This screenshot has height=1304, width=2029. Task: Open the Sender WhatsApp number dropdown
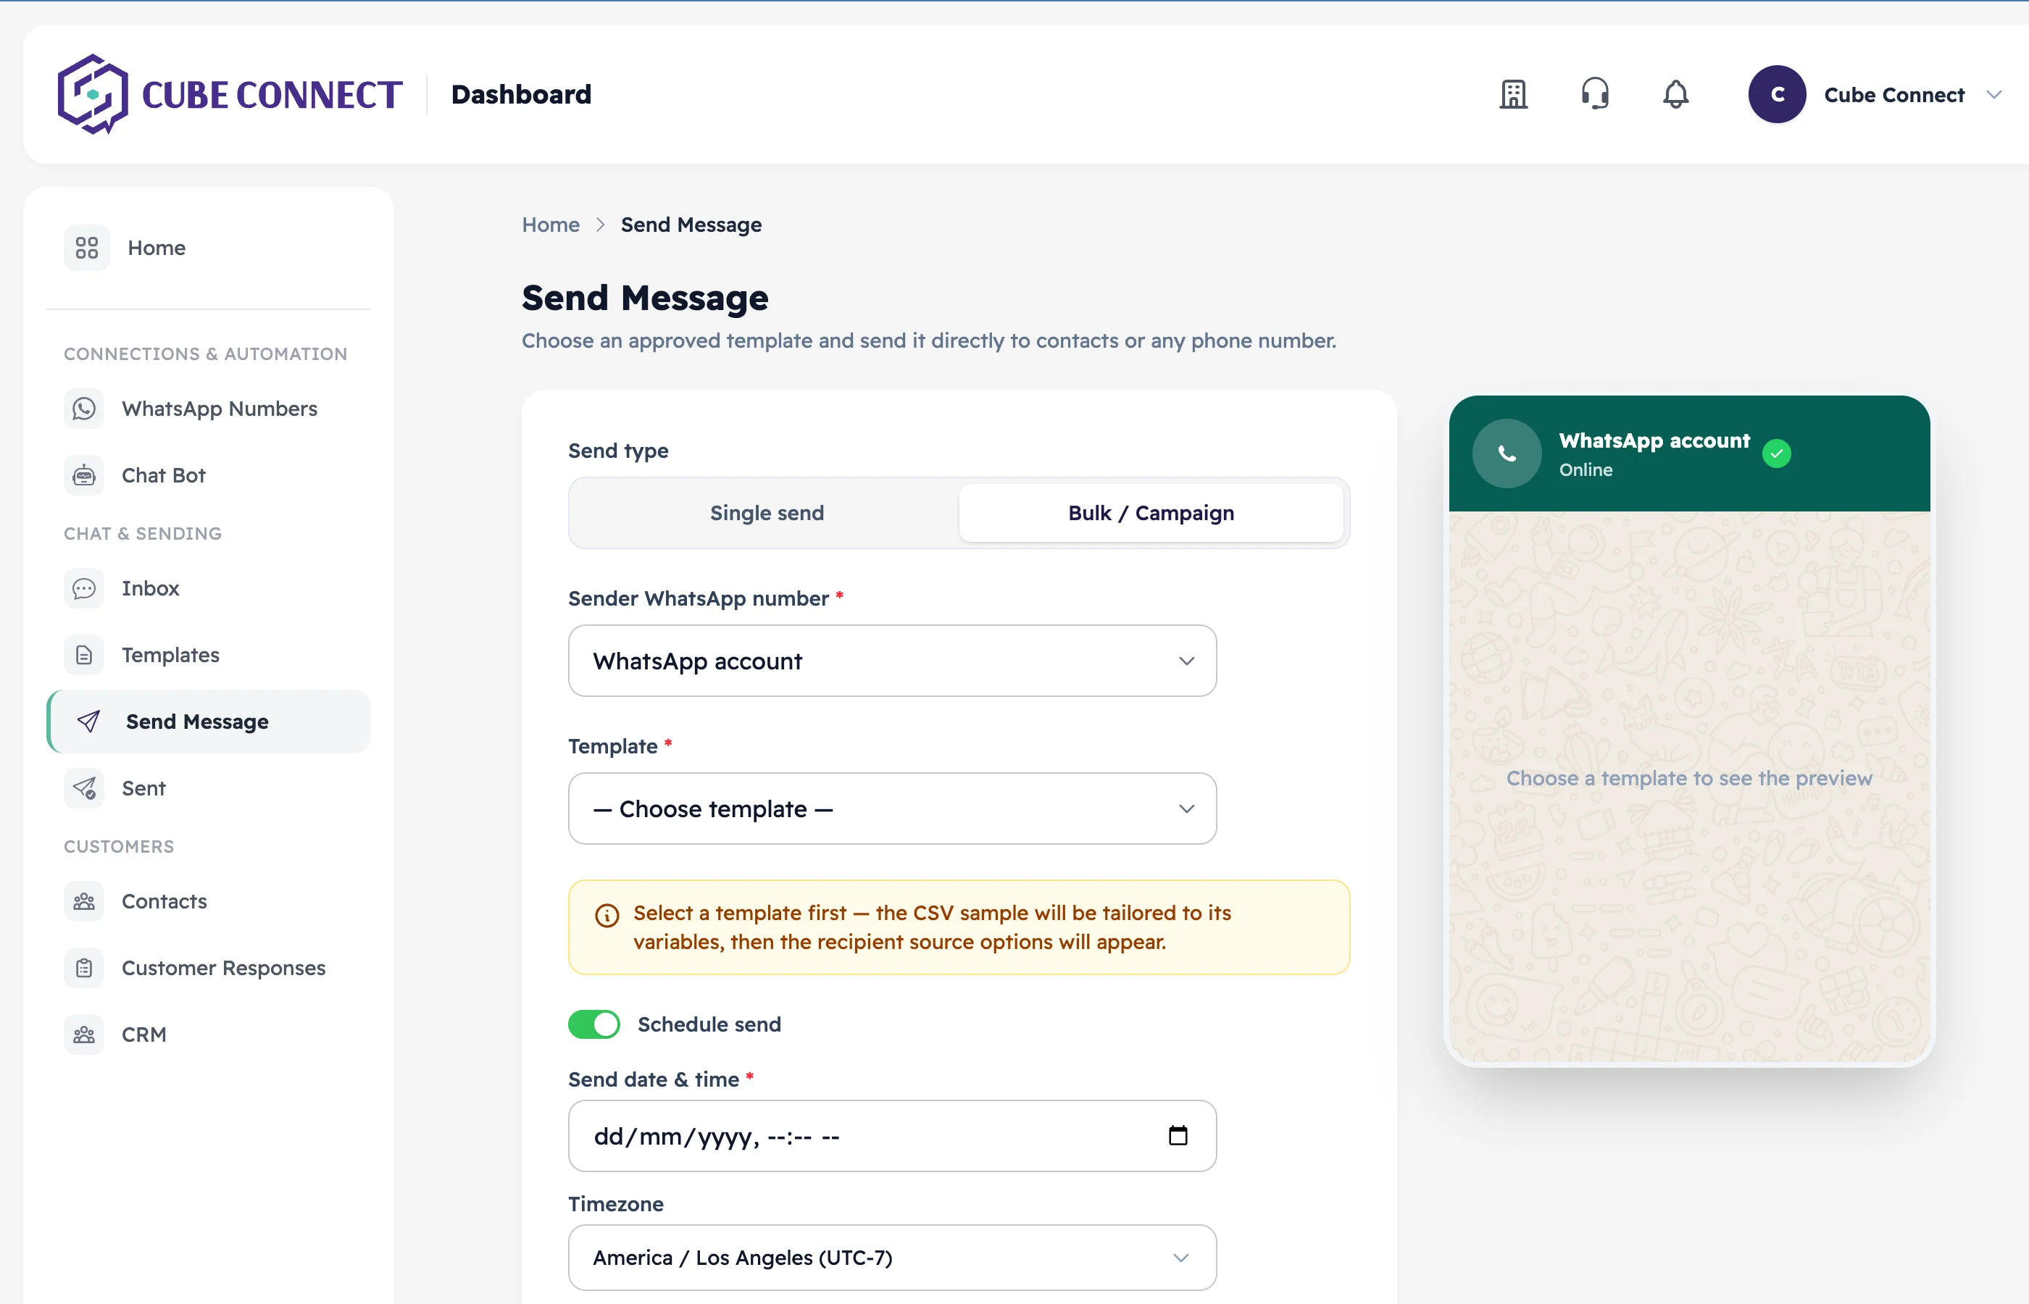893,661
